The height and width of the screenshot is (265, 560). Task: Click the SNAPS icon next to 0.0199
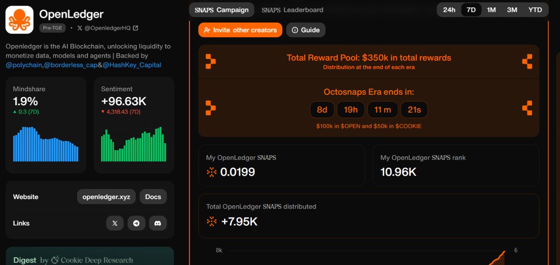click(211, 172)
